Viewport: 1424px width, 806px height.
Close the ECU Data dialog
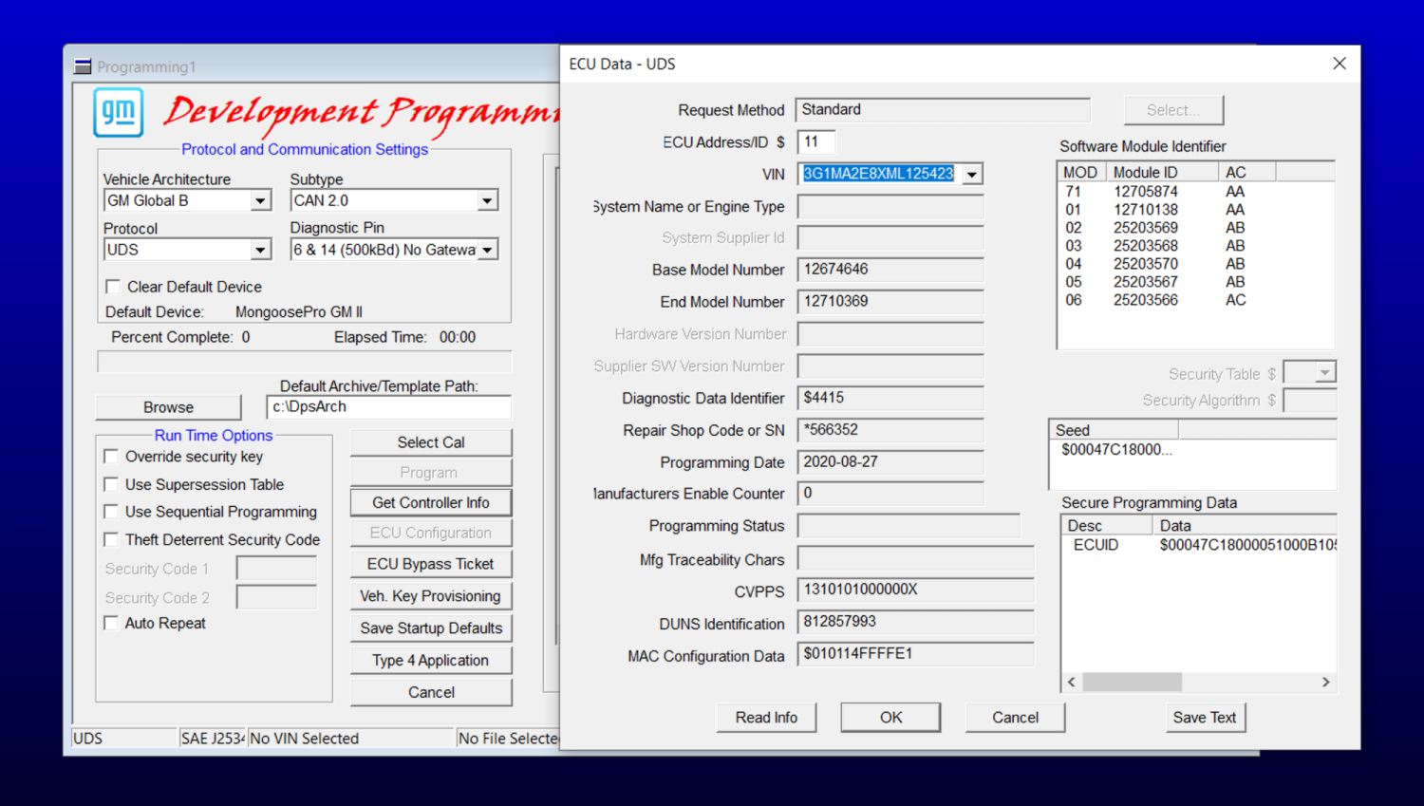coord(1339,64)
